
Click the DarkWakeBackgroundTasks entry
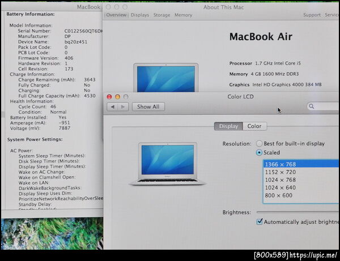pyautogui.click(x=50, y=188)
